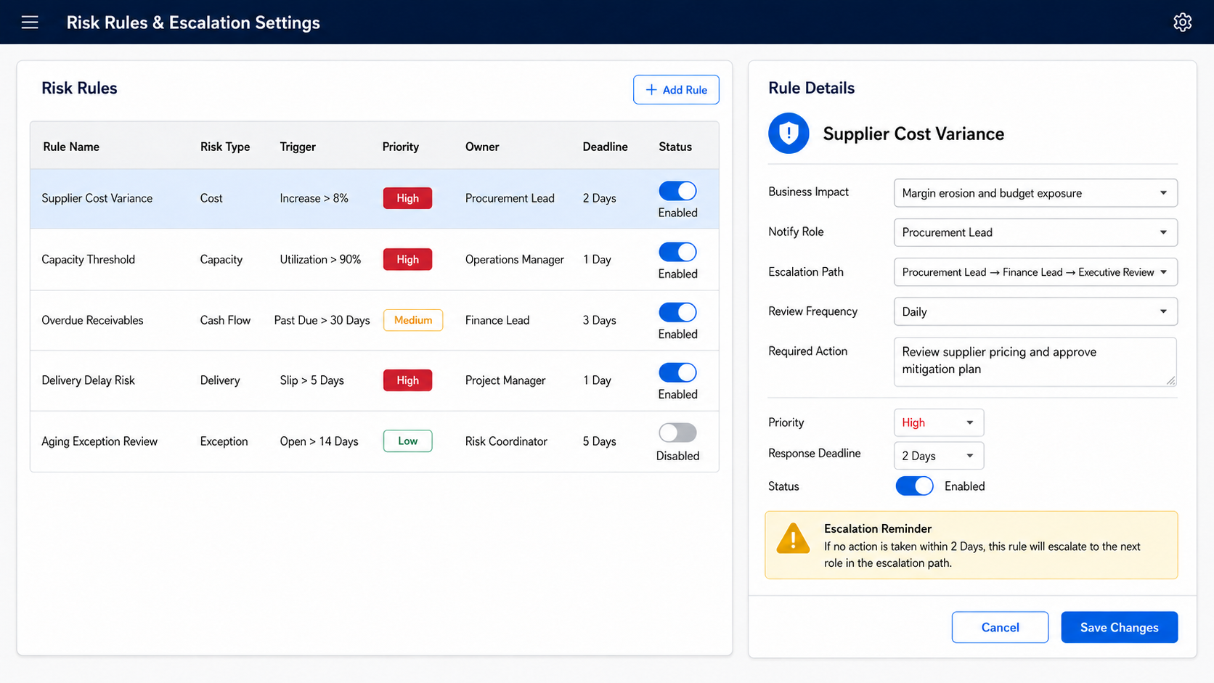Screen dimensions: 1214x683
Task: Sort by the Deadline column header
Action: 605,147
